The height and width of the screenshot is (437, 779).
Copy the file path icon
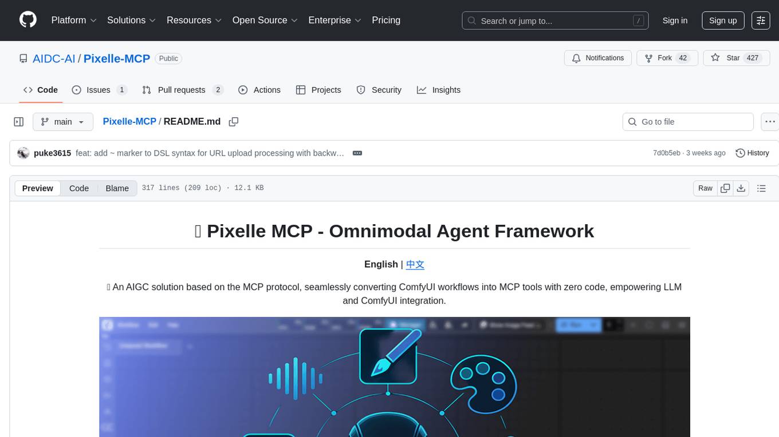(x=234, y=122)
